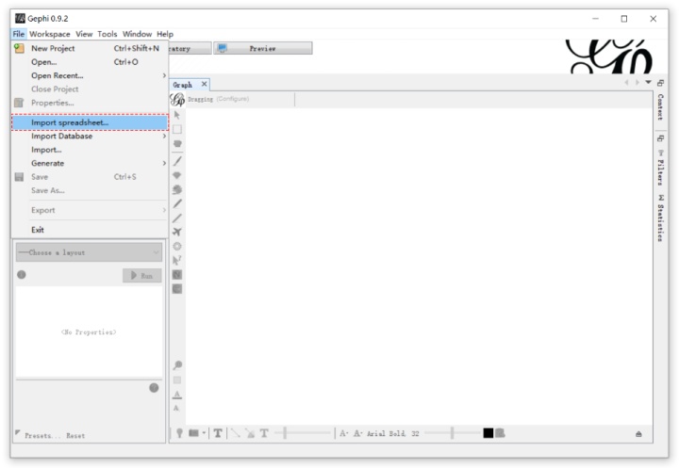Open the Statistics side panel

coord(660,218)
